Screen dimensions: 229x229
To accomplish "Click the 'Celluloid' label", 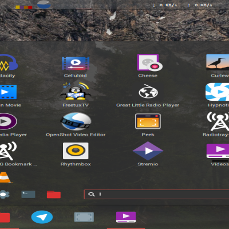I will 76,76.
